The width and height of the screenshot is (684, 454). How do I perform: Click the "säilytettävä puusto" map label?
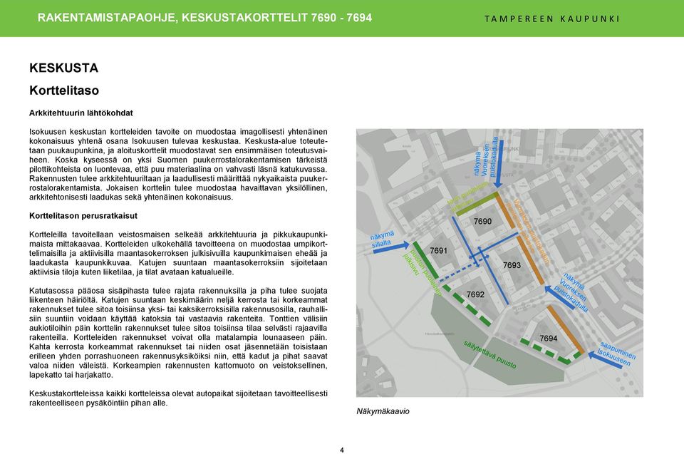click(490, 354)
